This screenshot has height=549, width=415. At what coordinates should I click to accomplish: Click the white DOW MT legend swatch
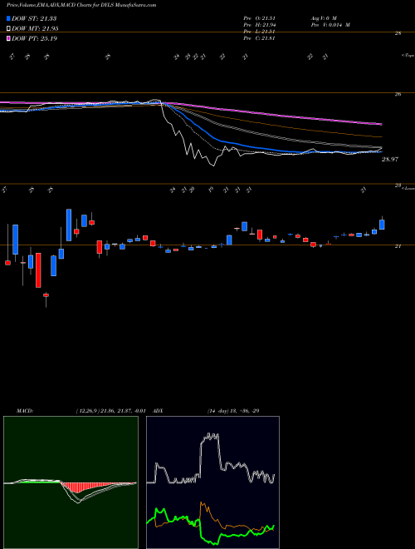click(9, 29)
